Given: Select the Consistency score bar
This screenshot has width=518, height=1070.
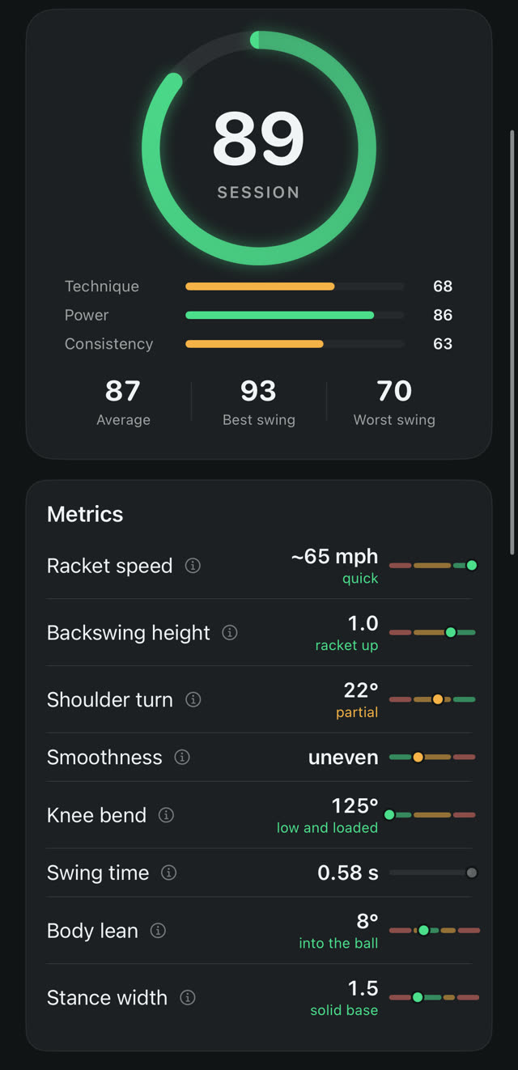Looking at the screenshot, I should tap(295, 344).
